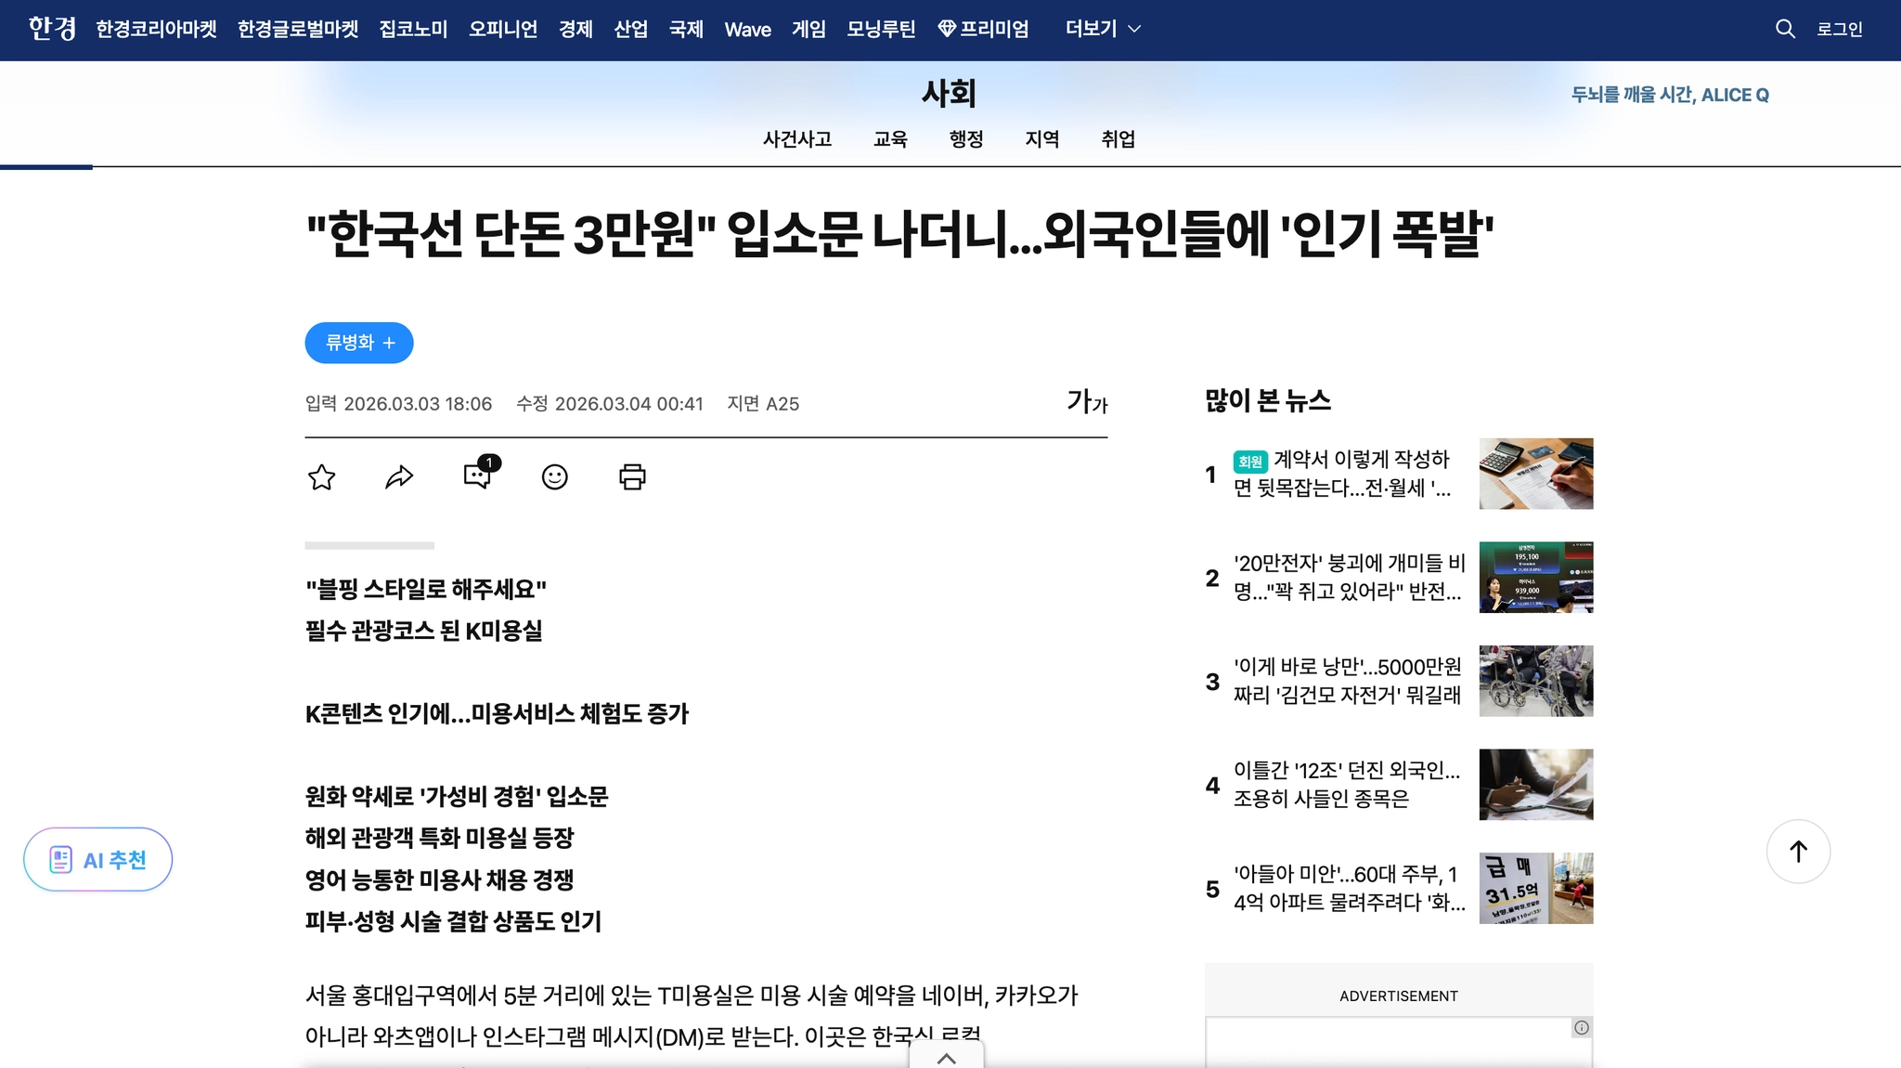Viewport: 1901px width, 1068px height.
Task: Open ALICE Q promotional link
Action: point(1669,95)
